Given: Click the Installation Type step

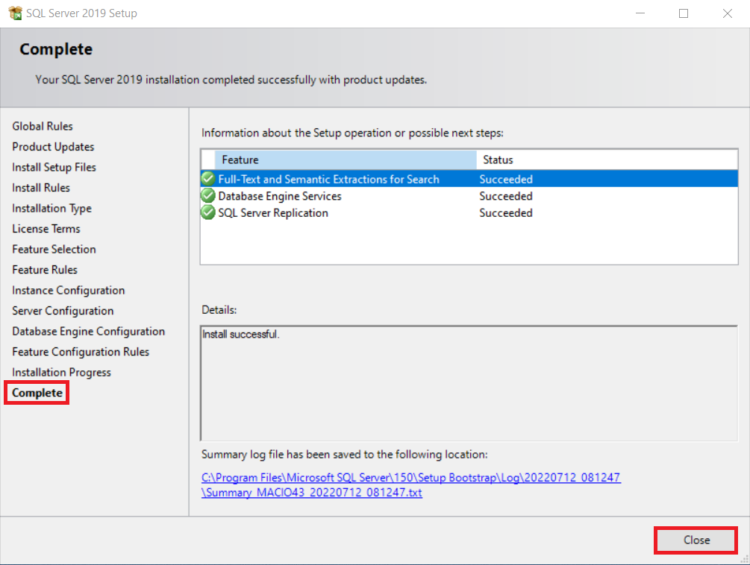Looking at the screenshot, I should [x=51, y=208].
